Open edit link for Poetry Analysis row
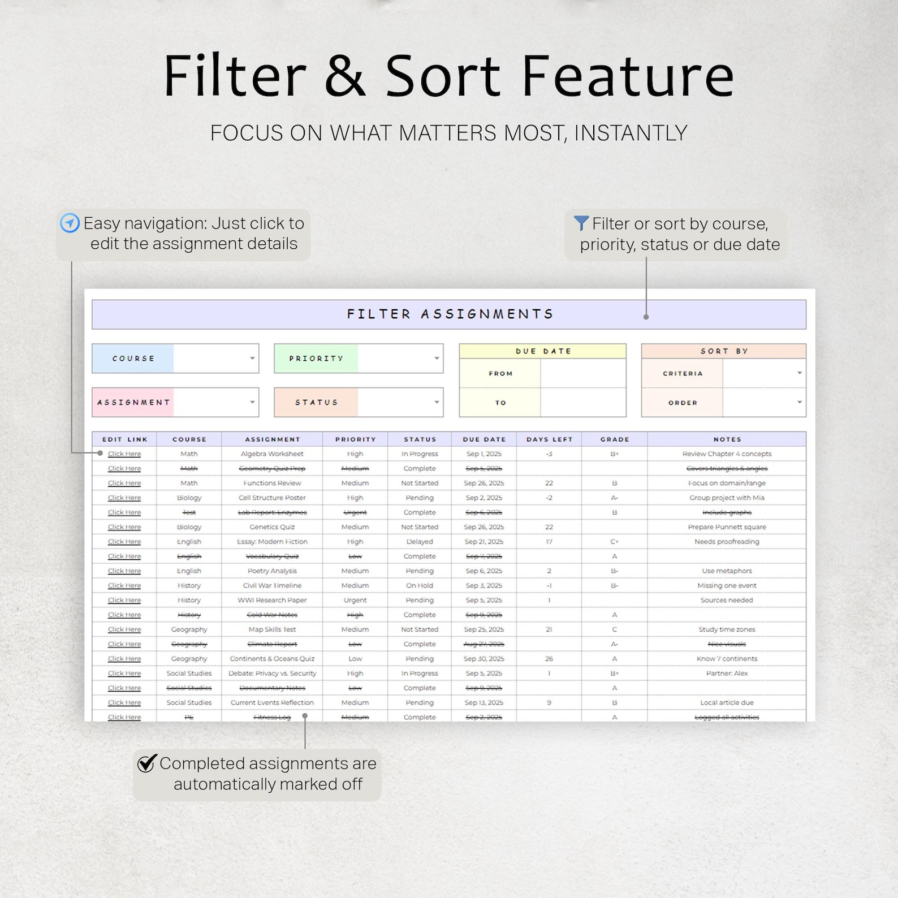 pyautogui.click(x=124, y=571)
